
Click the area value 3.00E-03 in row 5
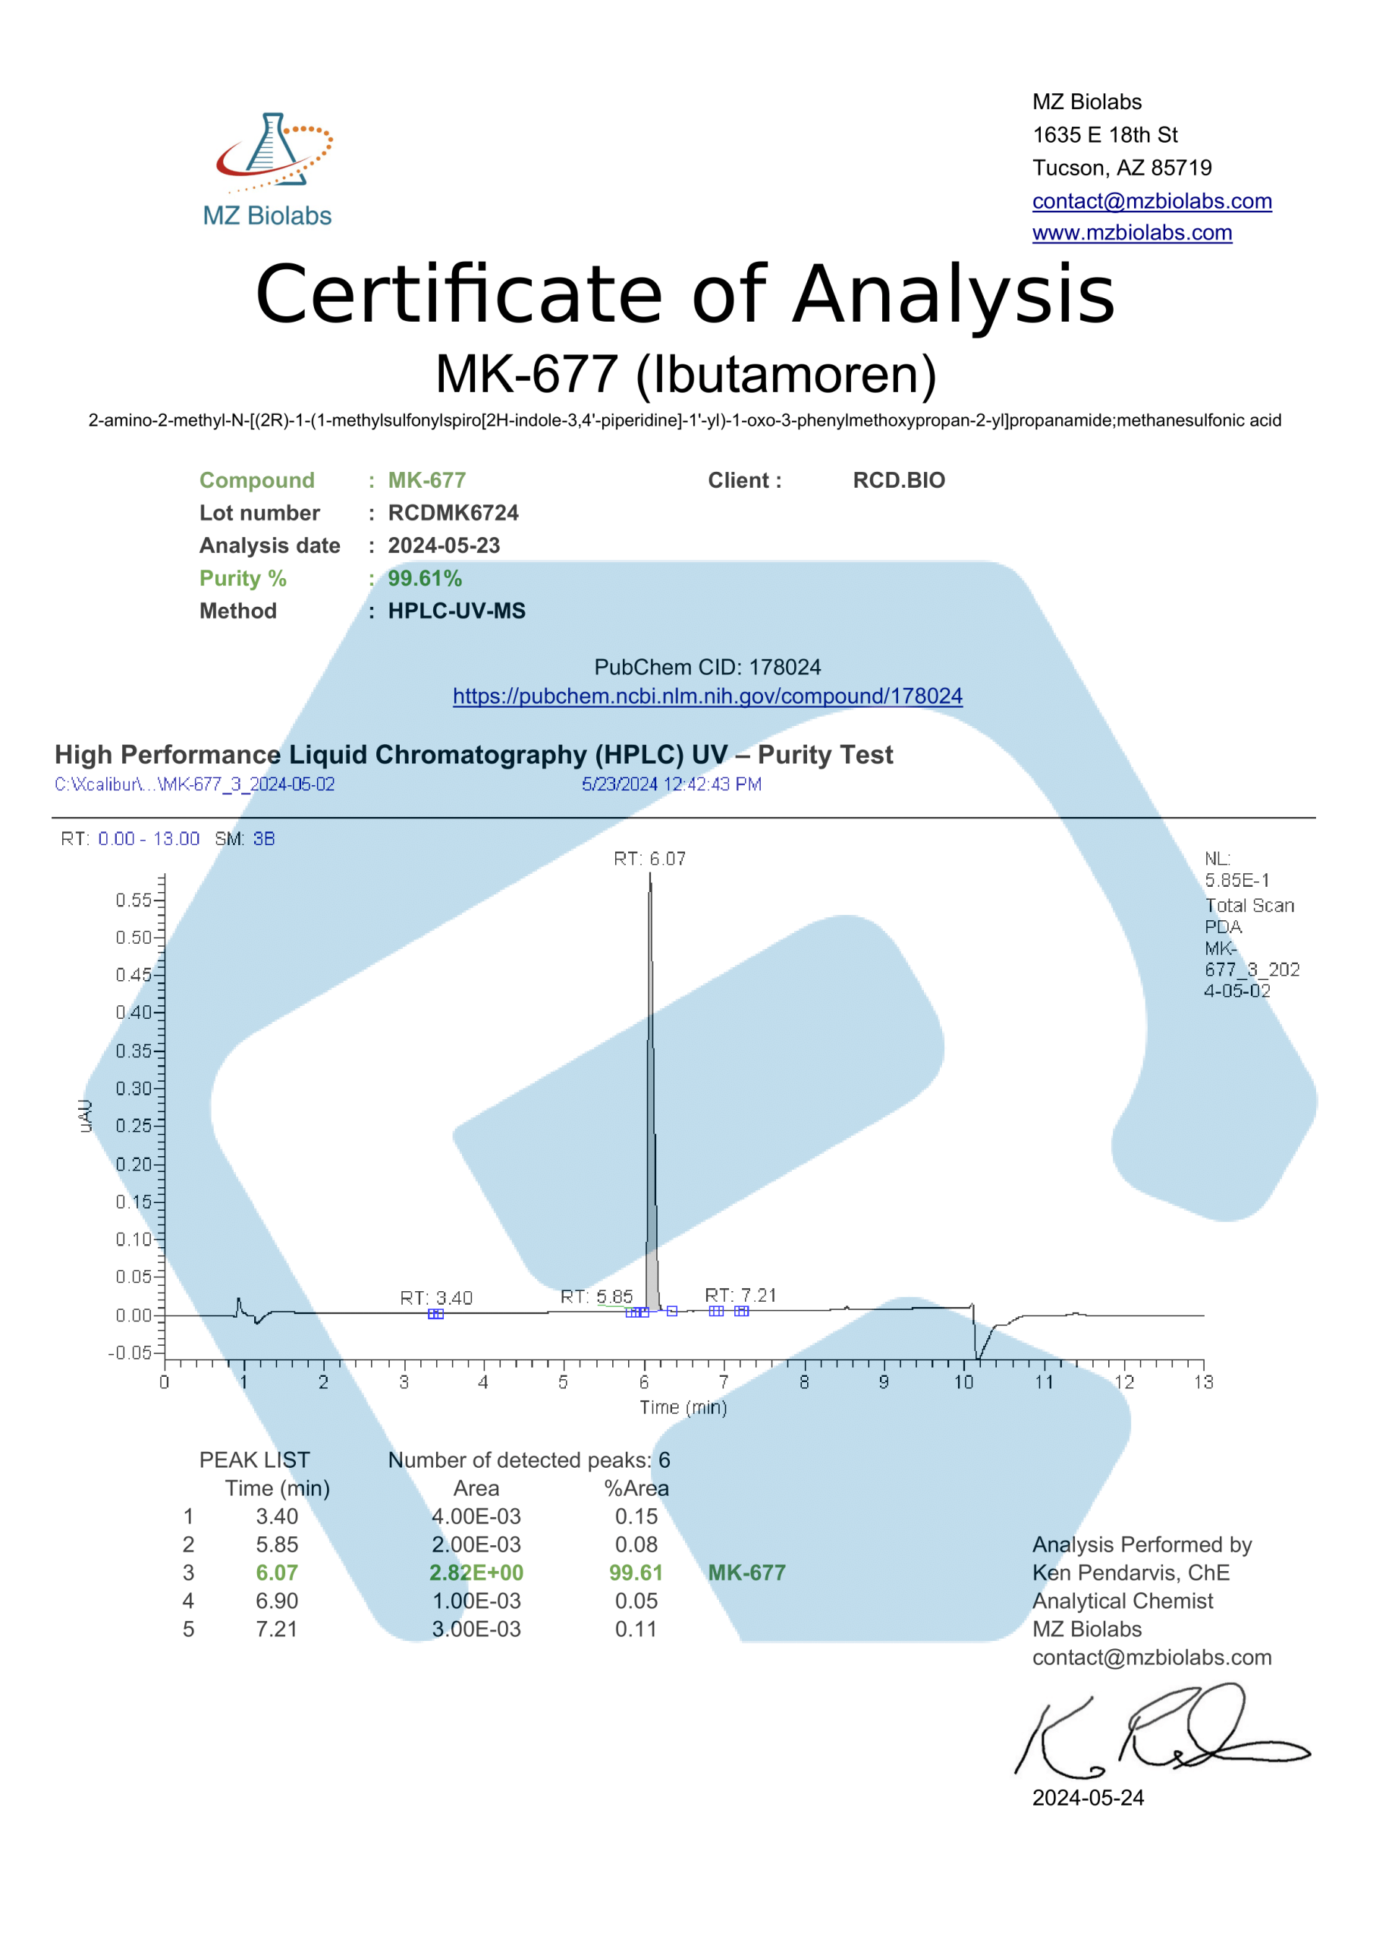click(x=476, y=1629)
